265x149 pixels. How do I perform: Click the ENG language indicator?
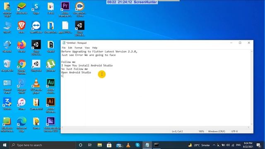pyautogui.click(x=238, y=145)
